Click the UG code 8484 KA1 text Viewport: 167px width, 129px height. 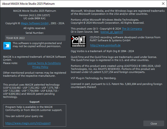(x=34, y=19)
